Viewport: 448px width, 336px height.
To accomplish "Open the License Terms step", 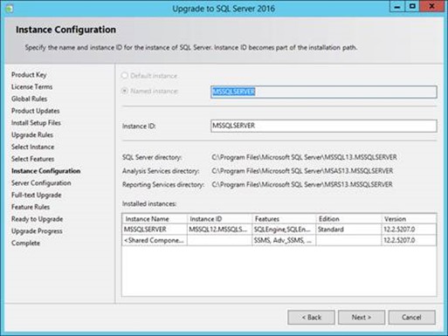I will pos(32,86).
